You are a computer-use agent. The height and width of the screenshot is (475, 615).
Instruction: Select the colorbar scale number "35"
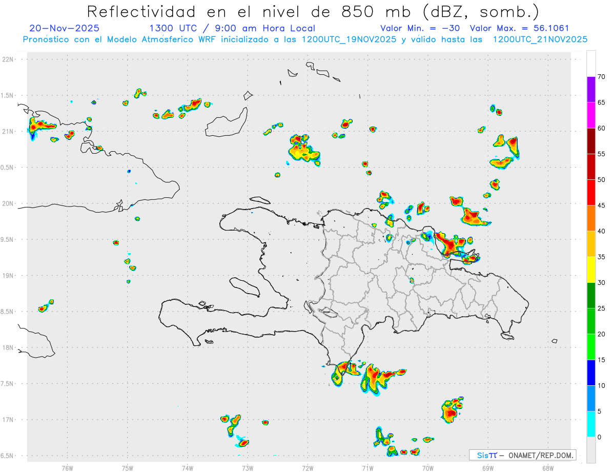[x=601, y=257]
